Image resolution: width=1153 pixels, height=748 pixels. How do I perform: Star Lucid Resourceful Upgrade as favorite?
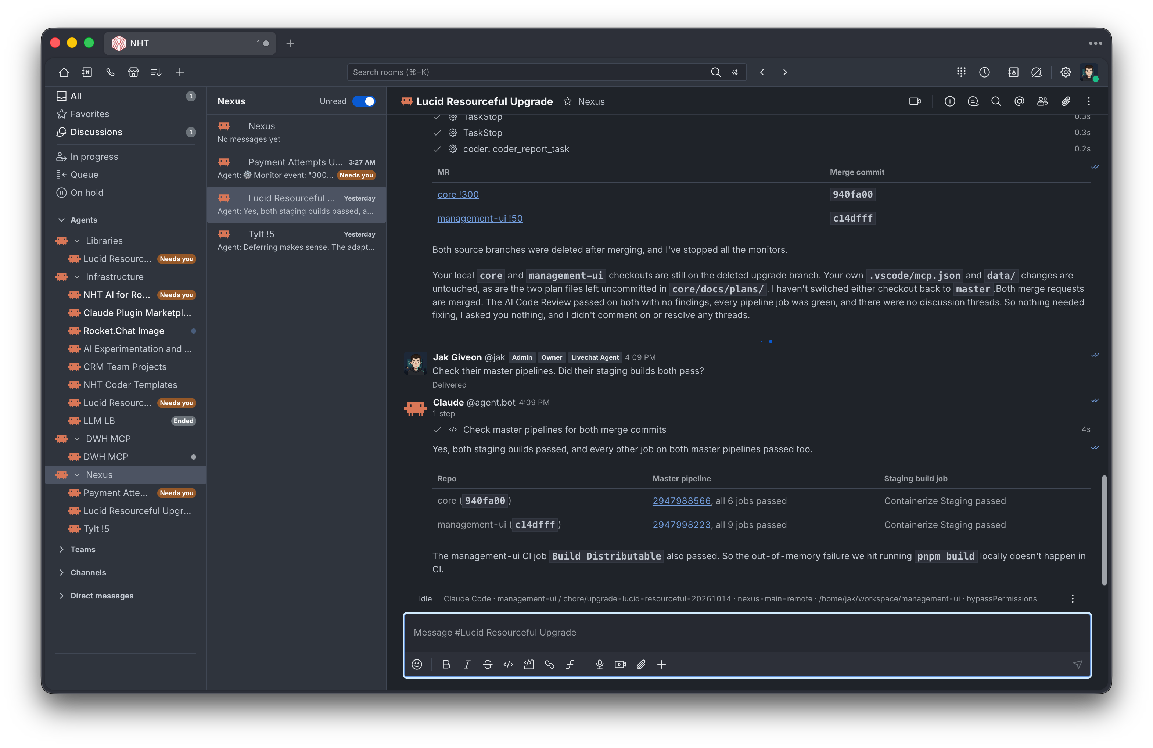point(567,101)
